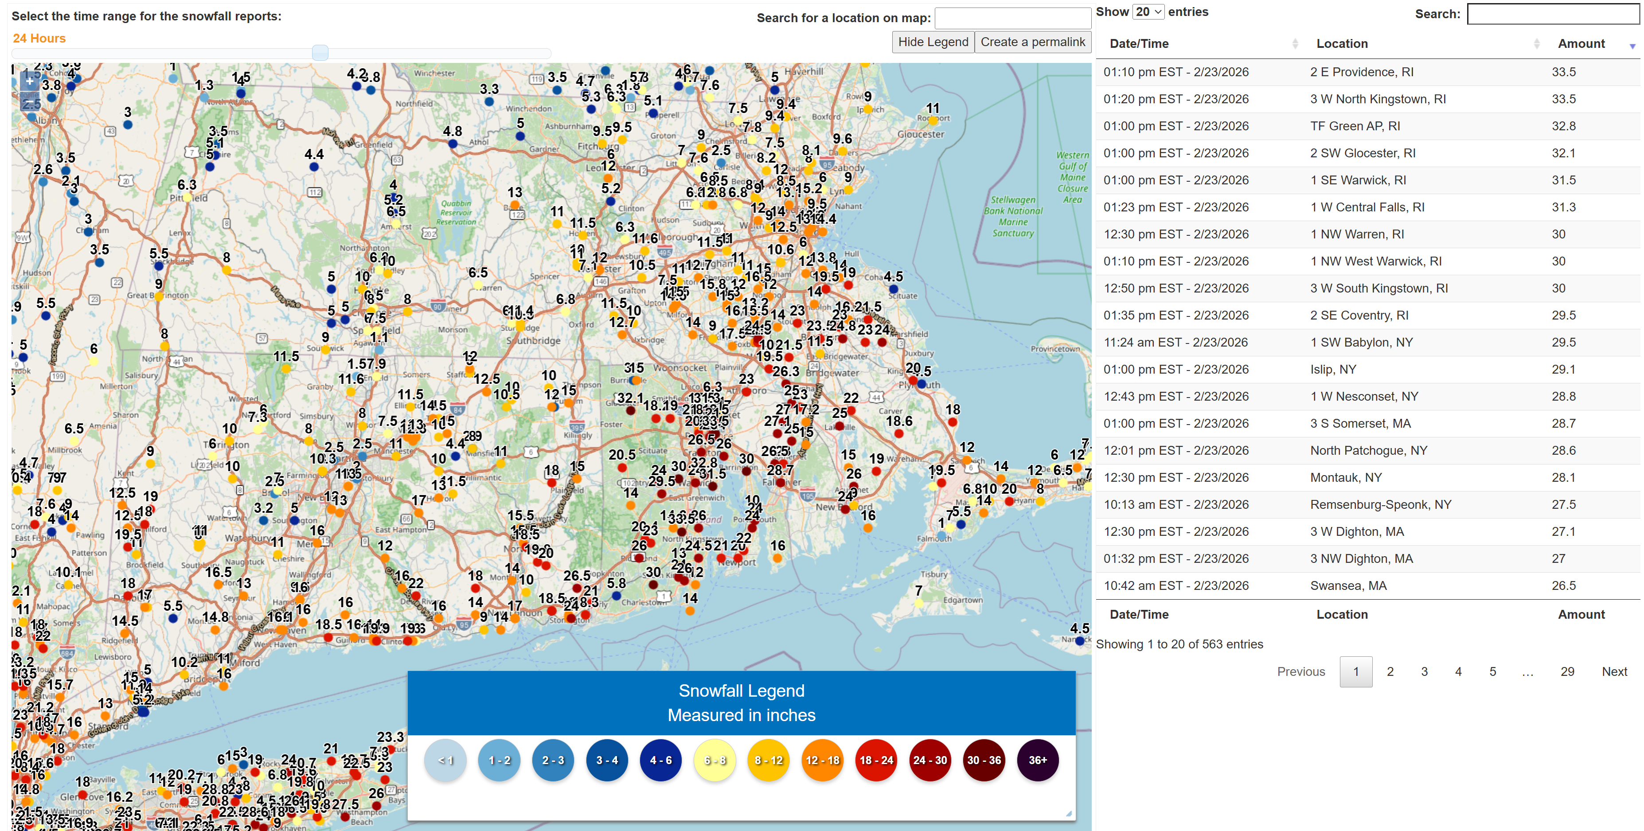Click the Next page link
The width and height of the screenshot is (1644, 831).
tap(1614, 671)
